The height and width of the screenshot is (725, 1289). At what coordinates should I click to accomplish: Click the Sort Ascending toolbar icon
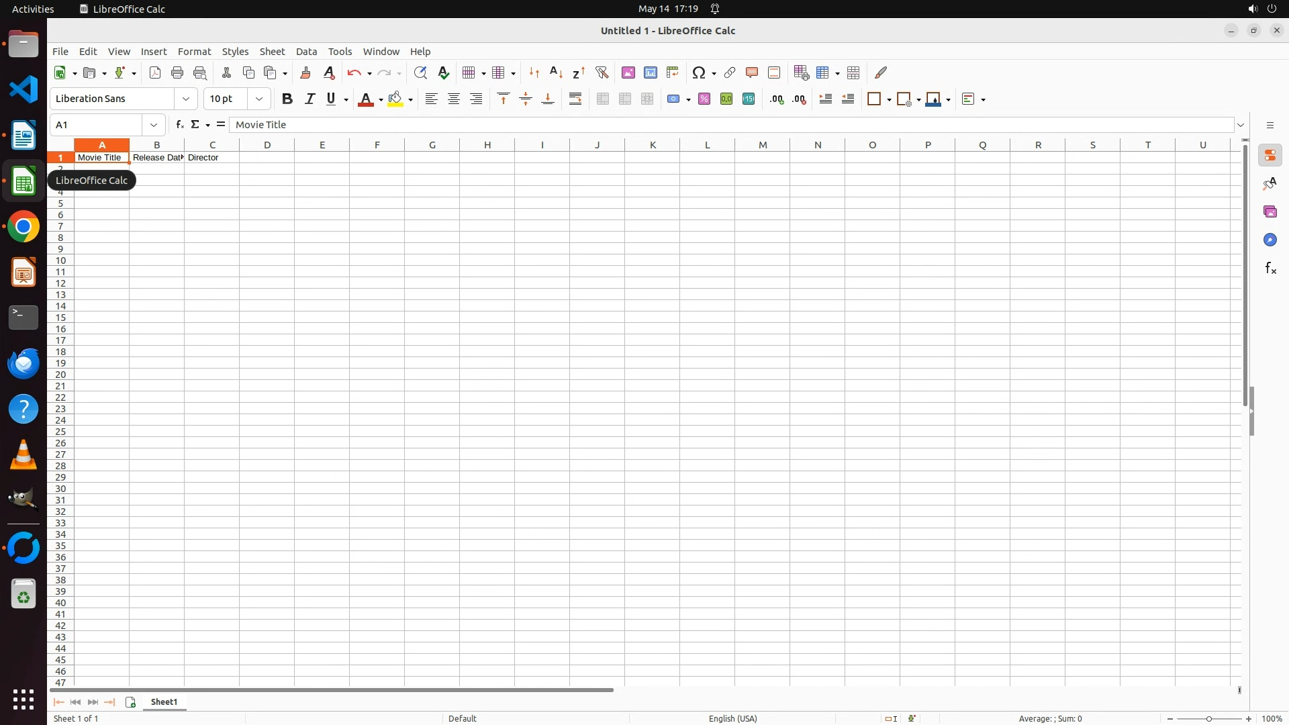point(556,72)
